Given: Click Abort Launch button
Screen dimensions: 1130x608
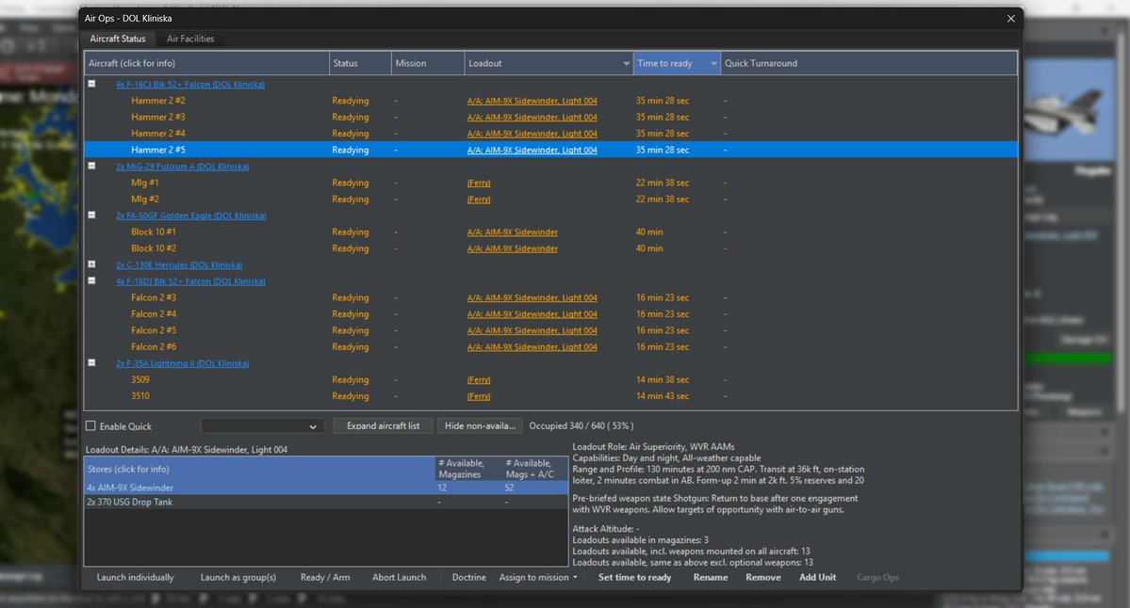Looking at the screenshot, I should point(400,577).
